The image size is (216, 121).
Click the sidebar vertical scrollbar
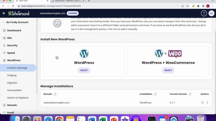point(37,56)
